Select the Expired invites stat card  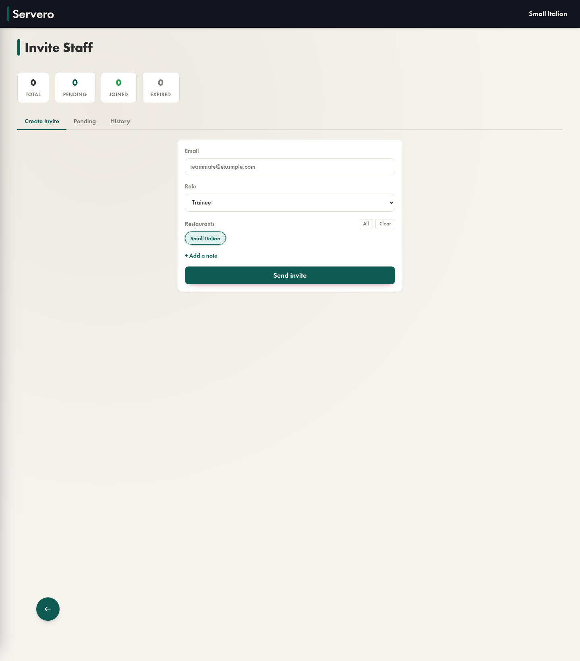click(161, 88)
